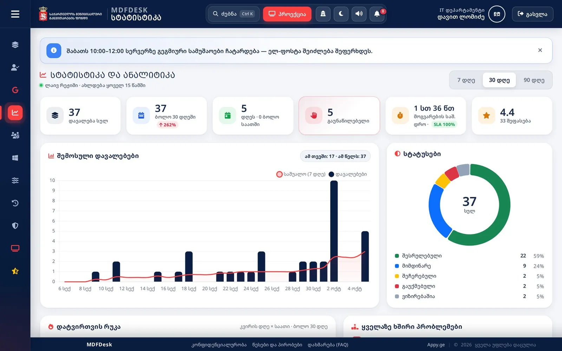
Task: Open the Windows logo icon in sidebar
Action: pos(15,158)
